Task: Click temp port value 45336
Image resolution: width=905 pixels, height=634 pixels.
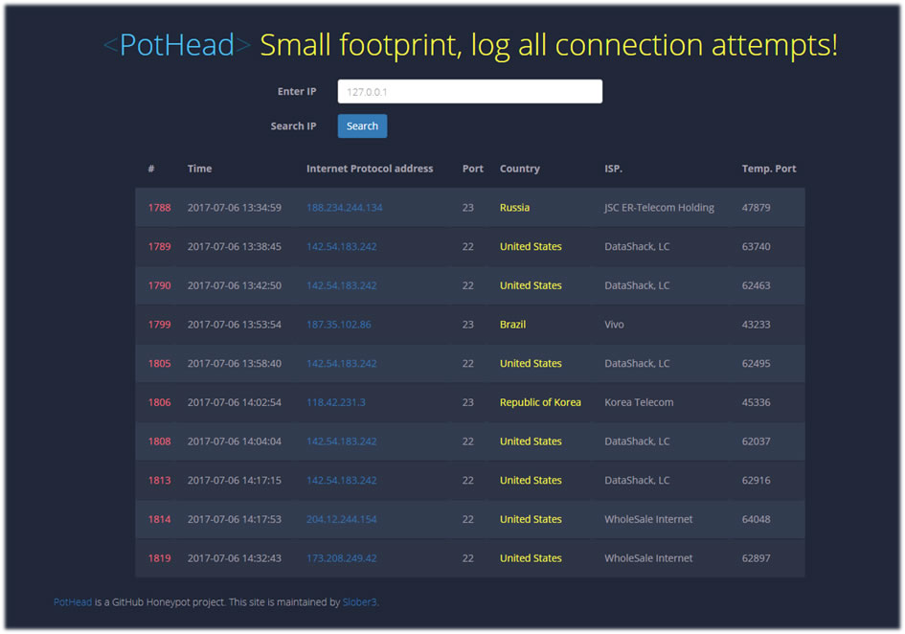Action: pyautogui.click(x=757, y=402)
